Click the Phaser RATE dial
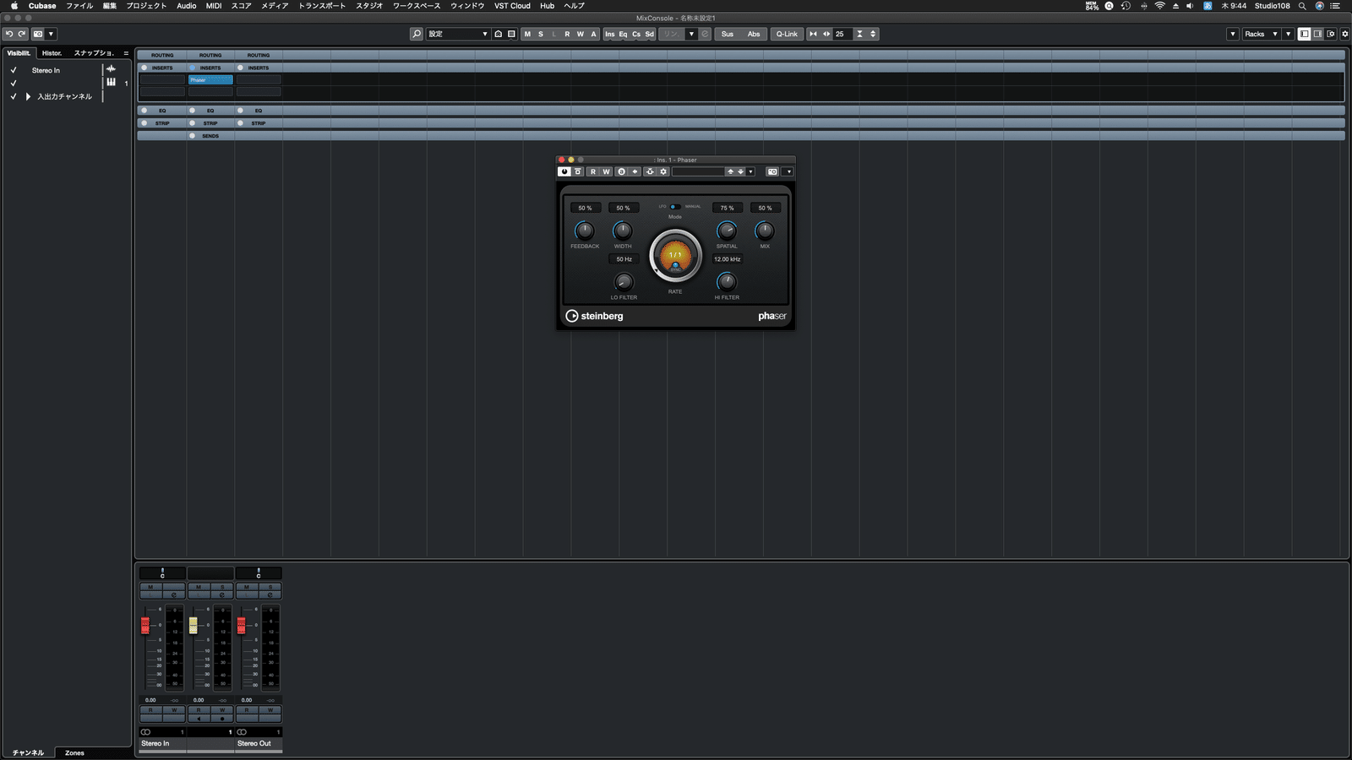 pos(675,256)
